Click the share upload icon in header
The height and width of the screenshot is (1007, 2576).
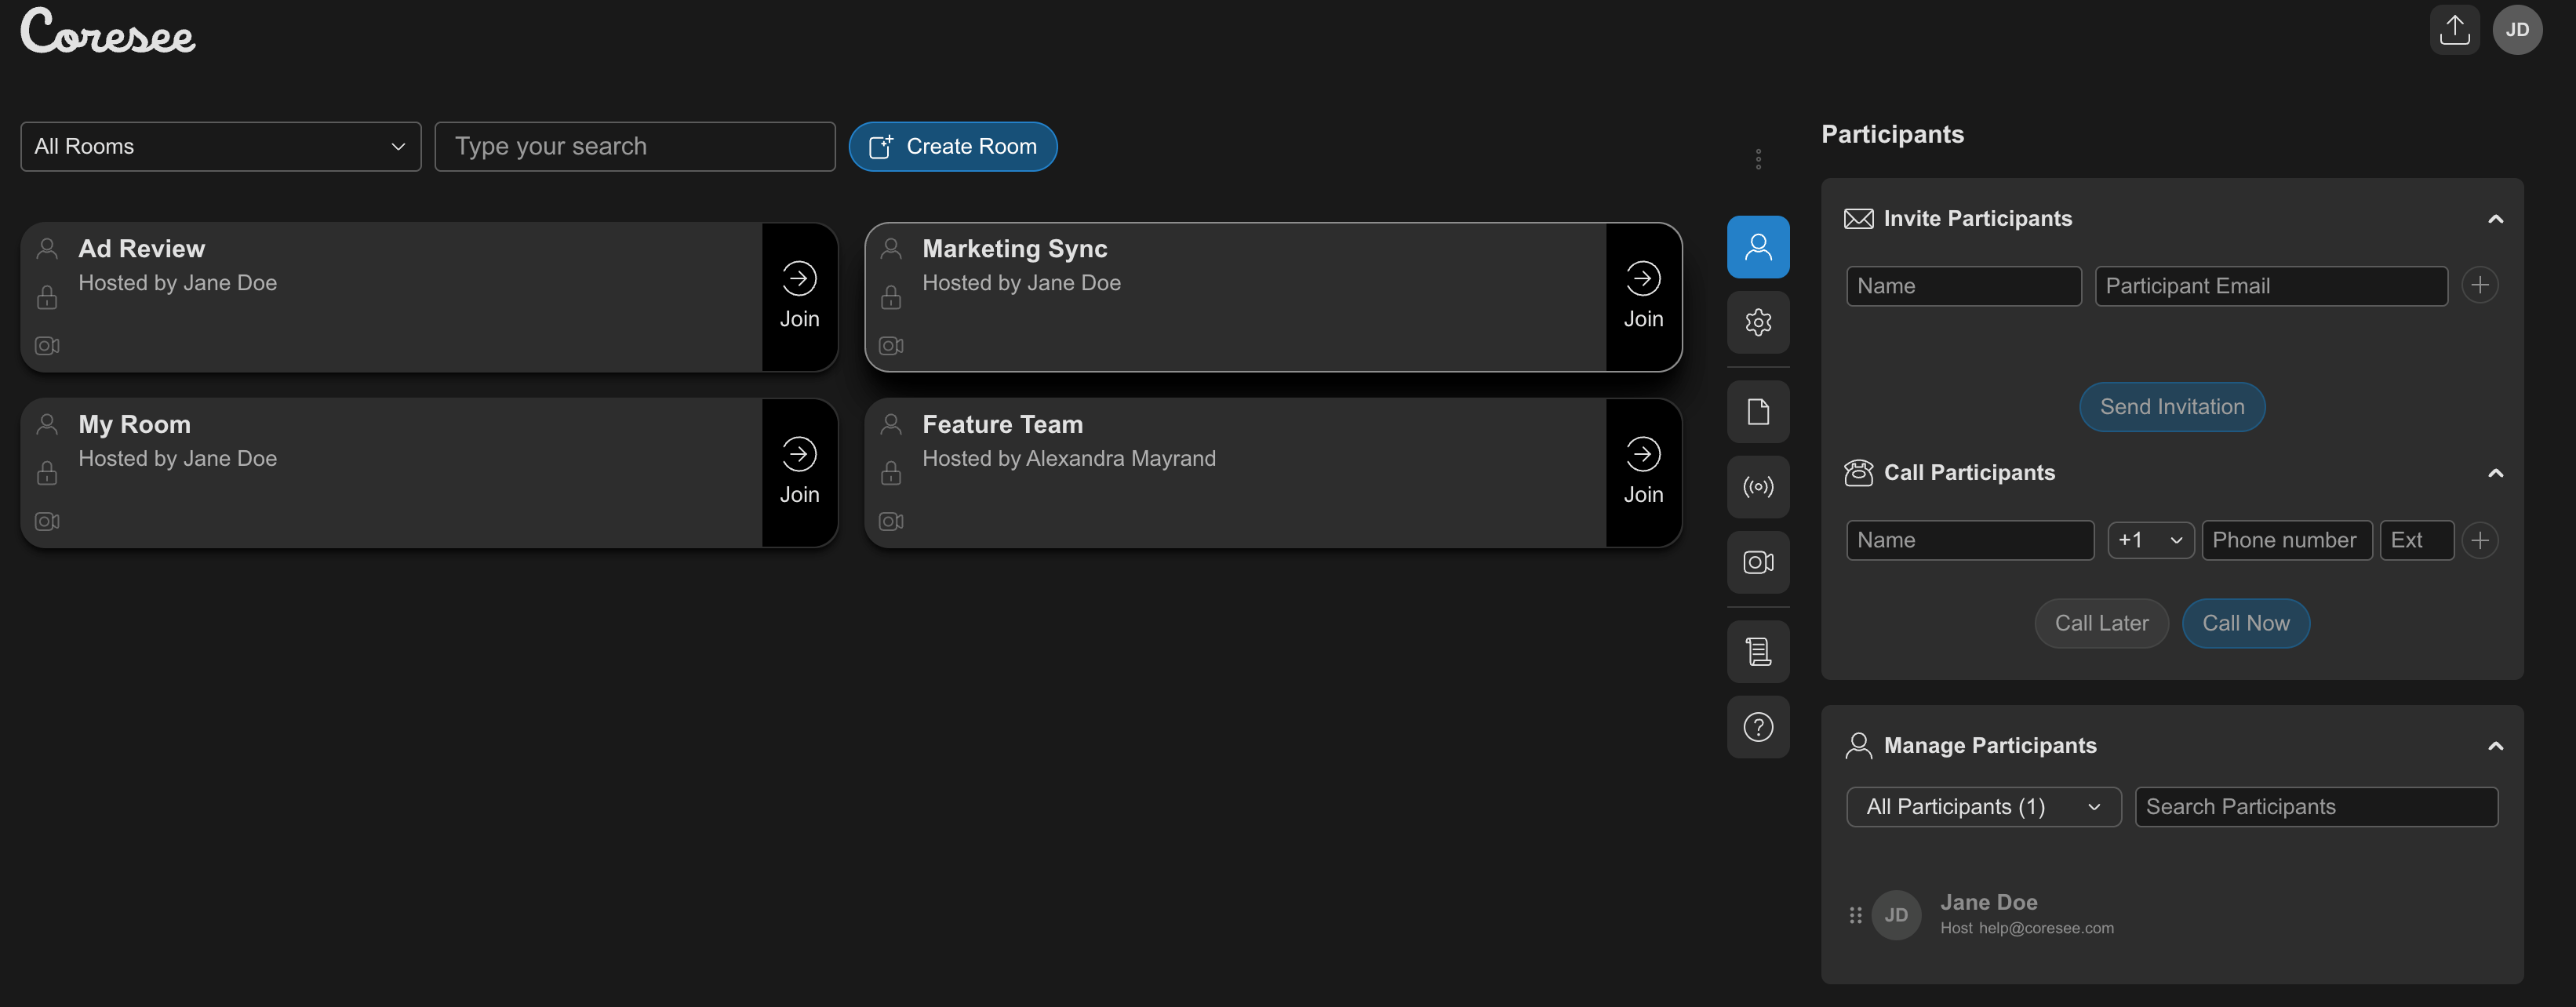click(x=2454, y=30)
